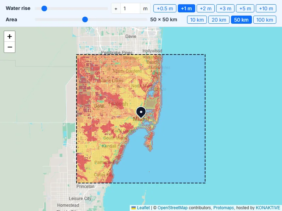This screenshot has width=282, height=211.
Task: Click the Leisure City map label
Action: pyautogui.click(x=80, y=199)
